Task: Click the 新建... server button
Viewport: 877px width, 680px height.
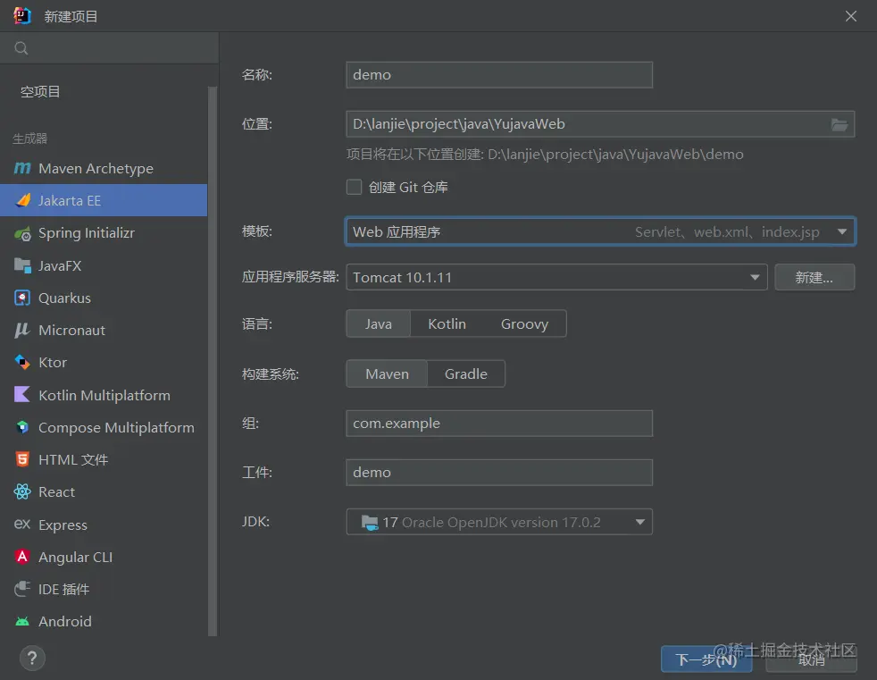Action: coord(814,277)
